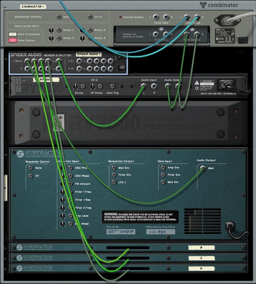Click the Subtractor LFO 1 output jack
The image size is (256, 284).
tap(114, 182)
